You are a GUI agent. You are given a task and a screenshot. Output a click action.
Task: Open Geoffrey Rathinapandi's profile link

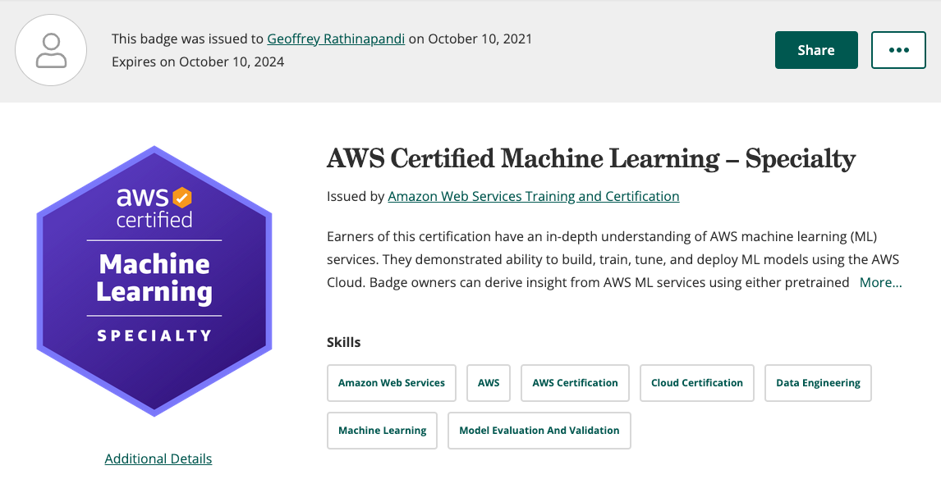pyautogui.click(x=336, y=39)
